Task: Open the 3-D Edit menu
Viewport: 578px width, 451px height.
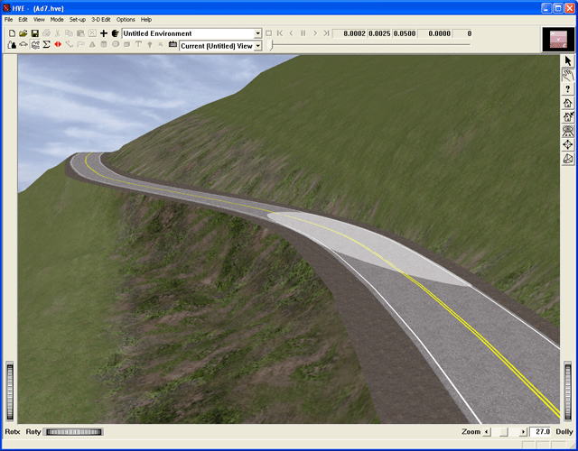Action: tap(101, 19)
